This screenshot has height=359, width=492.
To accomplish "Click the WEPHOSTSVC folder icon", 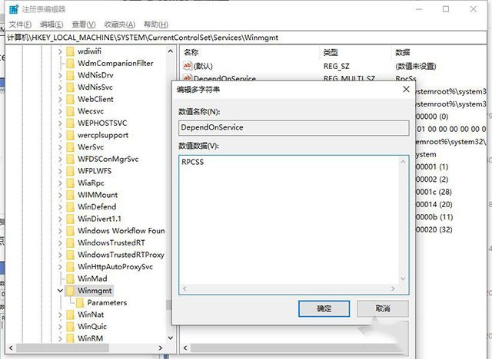I will click(70, 123).
